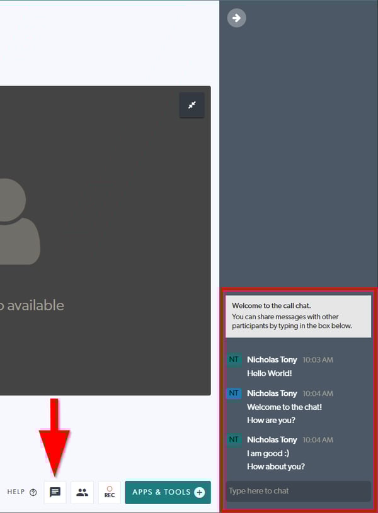This screenshot has width=378, height=513.
Task: Minimize the video feed with the shrink icon
Action: point(192,105)
